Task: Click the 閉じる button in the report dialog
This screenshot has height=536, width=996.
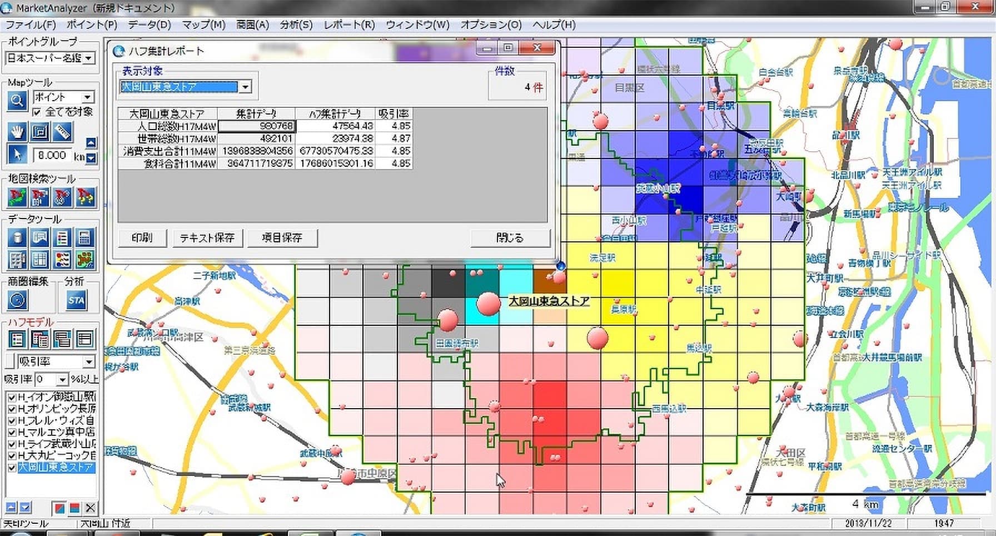Action: [x=510, y=237]
